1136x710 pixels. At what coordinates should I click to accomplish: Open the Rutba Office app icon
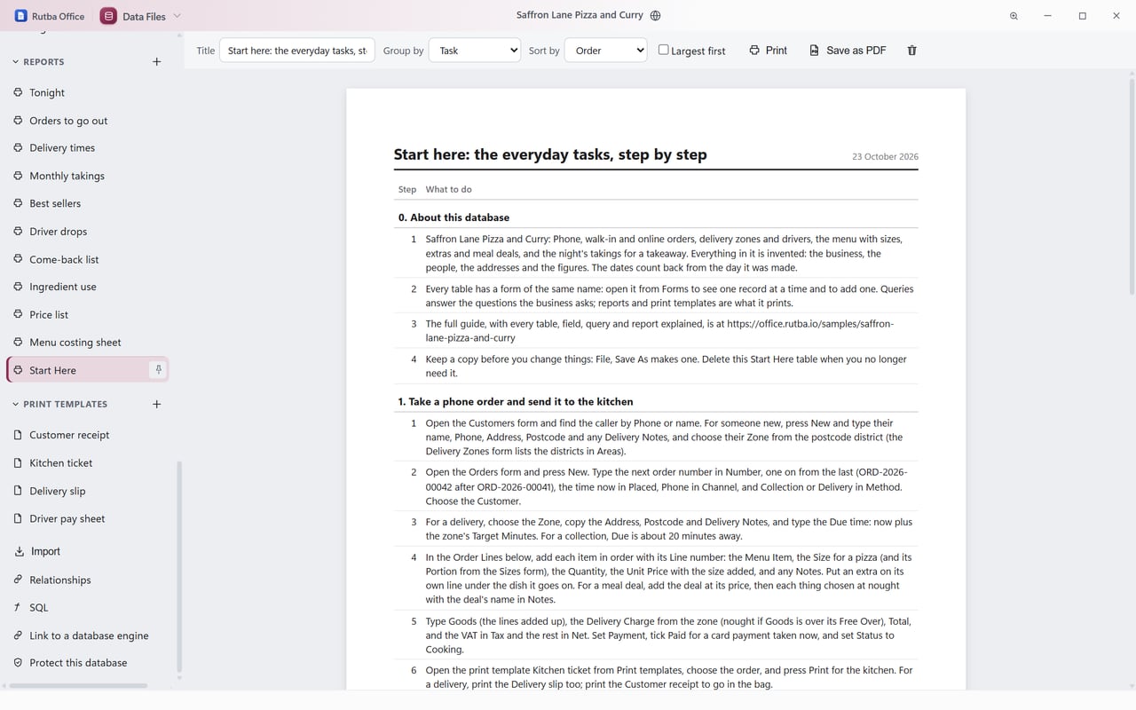tap(21, 16)
